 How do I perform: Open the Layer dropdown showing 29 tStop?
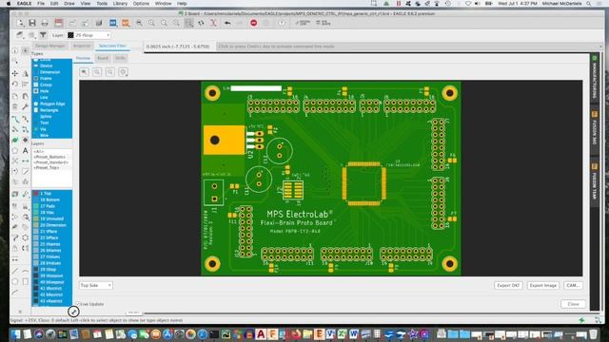pos(88,35)
